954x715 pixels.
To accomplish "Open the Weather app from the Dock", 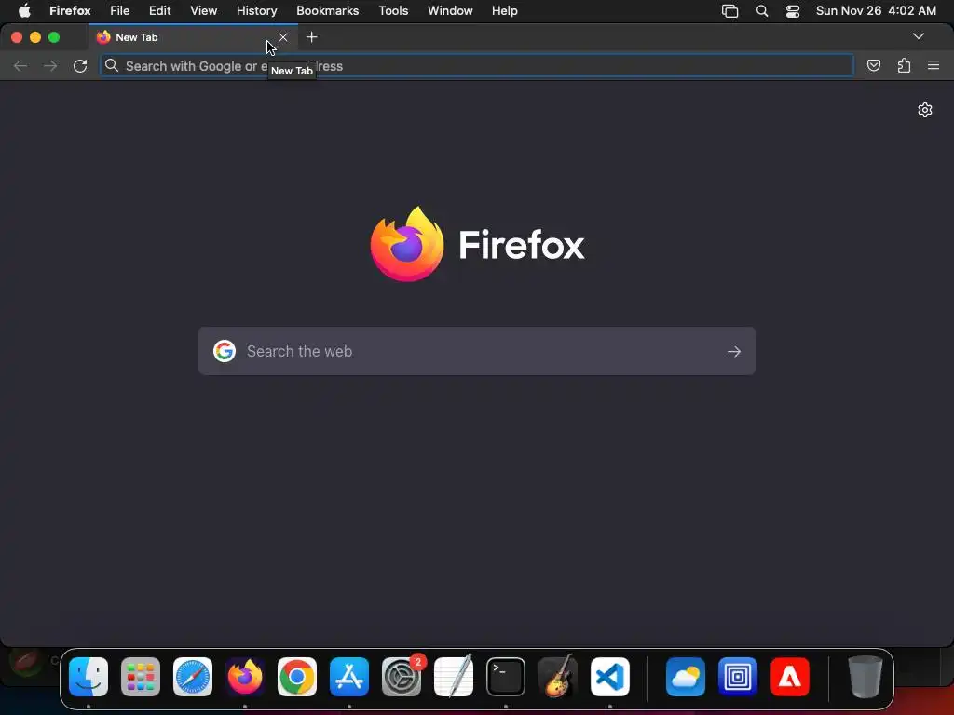I will [686, 677].
